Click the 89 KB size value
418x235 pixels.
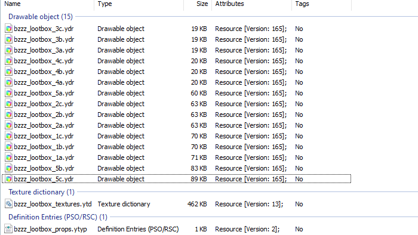[199, 179]
